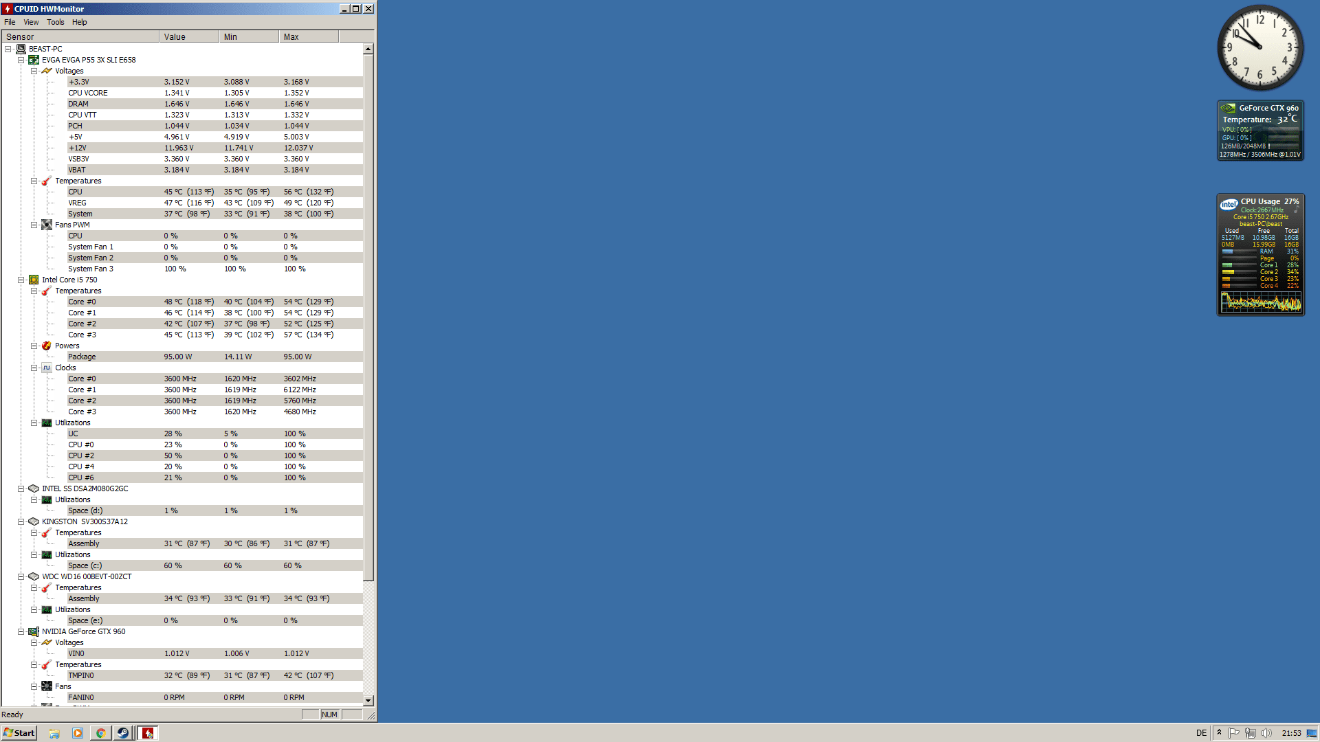Click the Powers flame icon
This screenshot has height=742, width=1320.
[x=47, y=346]
